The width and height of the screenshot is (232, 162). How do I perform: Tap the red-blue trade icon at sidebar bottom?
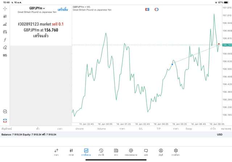[5, 121]
